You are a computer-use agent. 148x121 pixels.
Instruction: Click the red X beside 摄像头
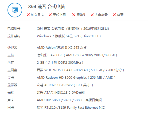coord(74,15)
